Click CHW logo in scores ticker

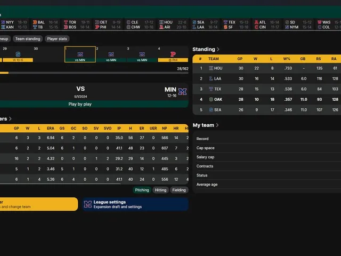128,27
